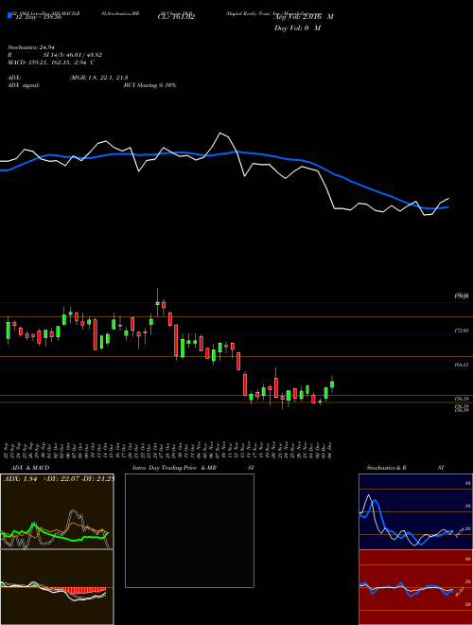Click the 'ADX: 1.84 +DY: 22.07 -DY: 21.23' header

coord(59,478)
